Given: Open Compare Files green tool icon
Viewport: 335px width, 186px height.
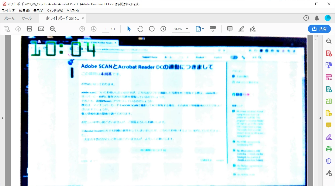Looking at the screenshot, I should [x=329, y=101].
